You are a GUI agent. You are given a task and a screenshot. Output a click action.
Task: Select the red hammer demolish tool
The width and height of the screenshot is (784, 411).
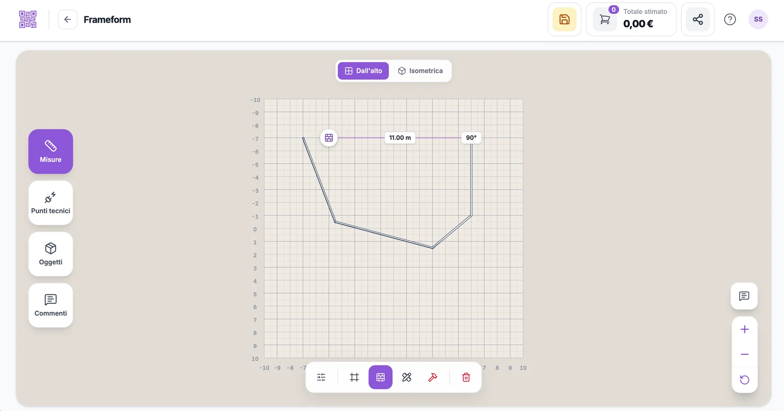click(x=433, y=377)
